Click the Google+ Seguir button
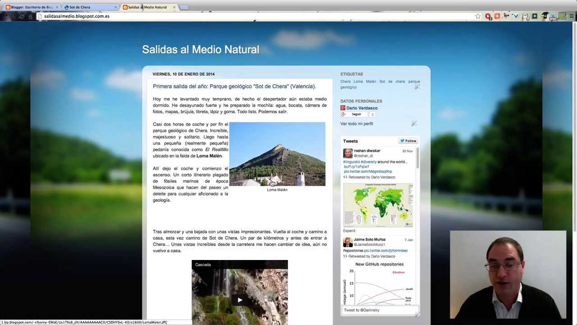This screenshot has width=577, height=325. click(x=353, y=114)
